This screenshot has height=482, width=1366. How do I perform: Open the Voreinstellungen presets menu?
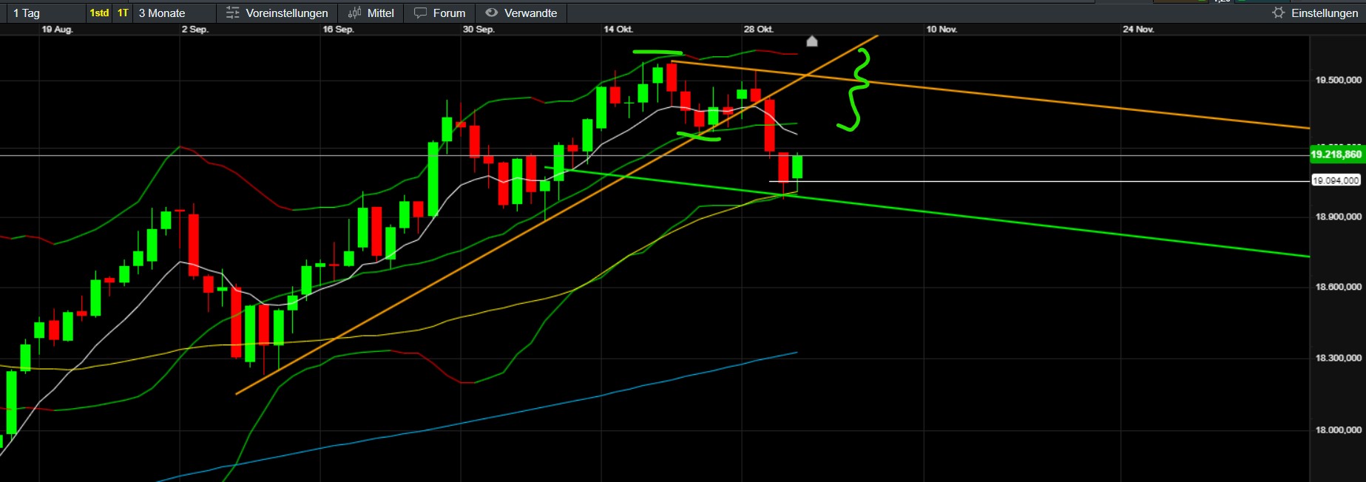point(277,13)
